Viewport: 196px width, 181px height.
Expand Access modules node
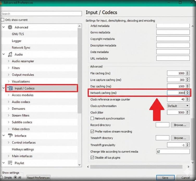coord(9,95)
